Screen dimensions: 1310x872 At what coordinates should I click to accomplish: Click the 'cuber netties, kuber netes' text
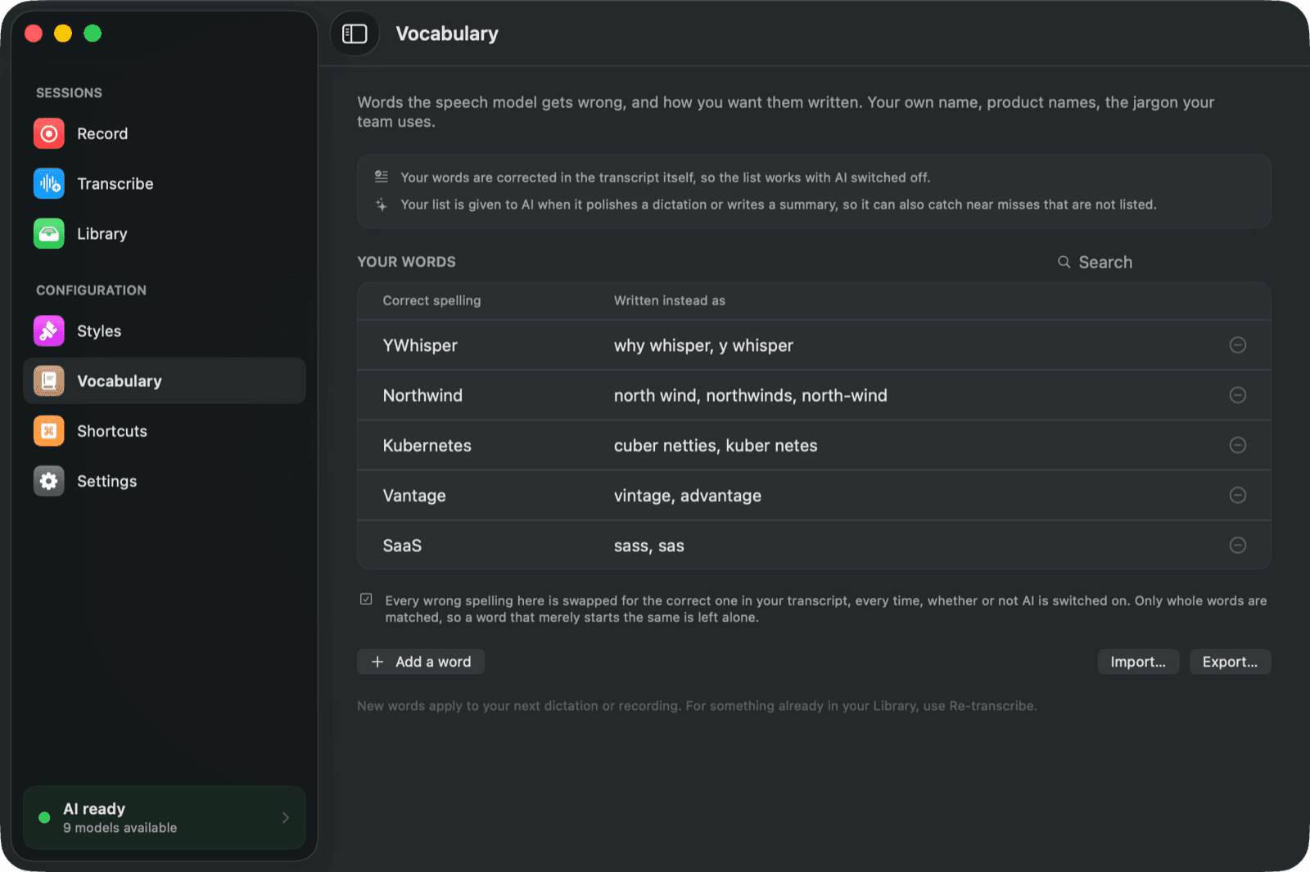(x=716, y=445)
